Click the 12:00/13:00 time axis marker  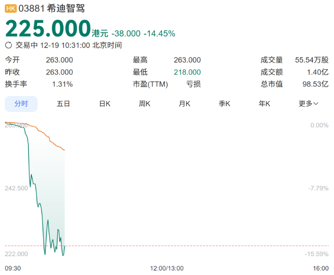pyautogui.click(x=167, y=268)
